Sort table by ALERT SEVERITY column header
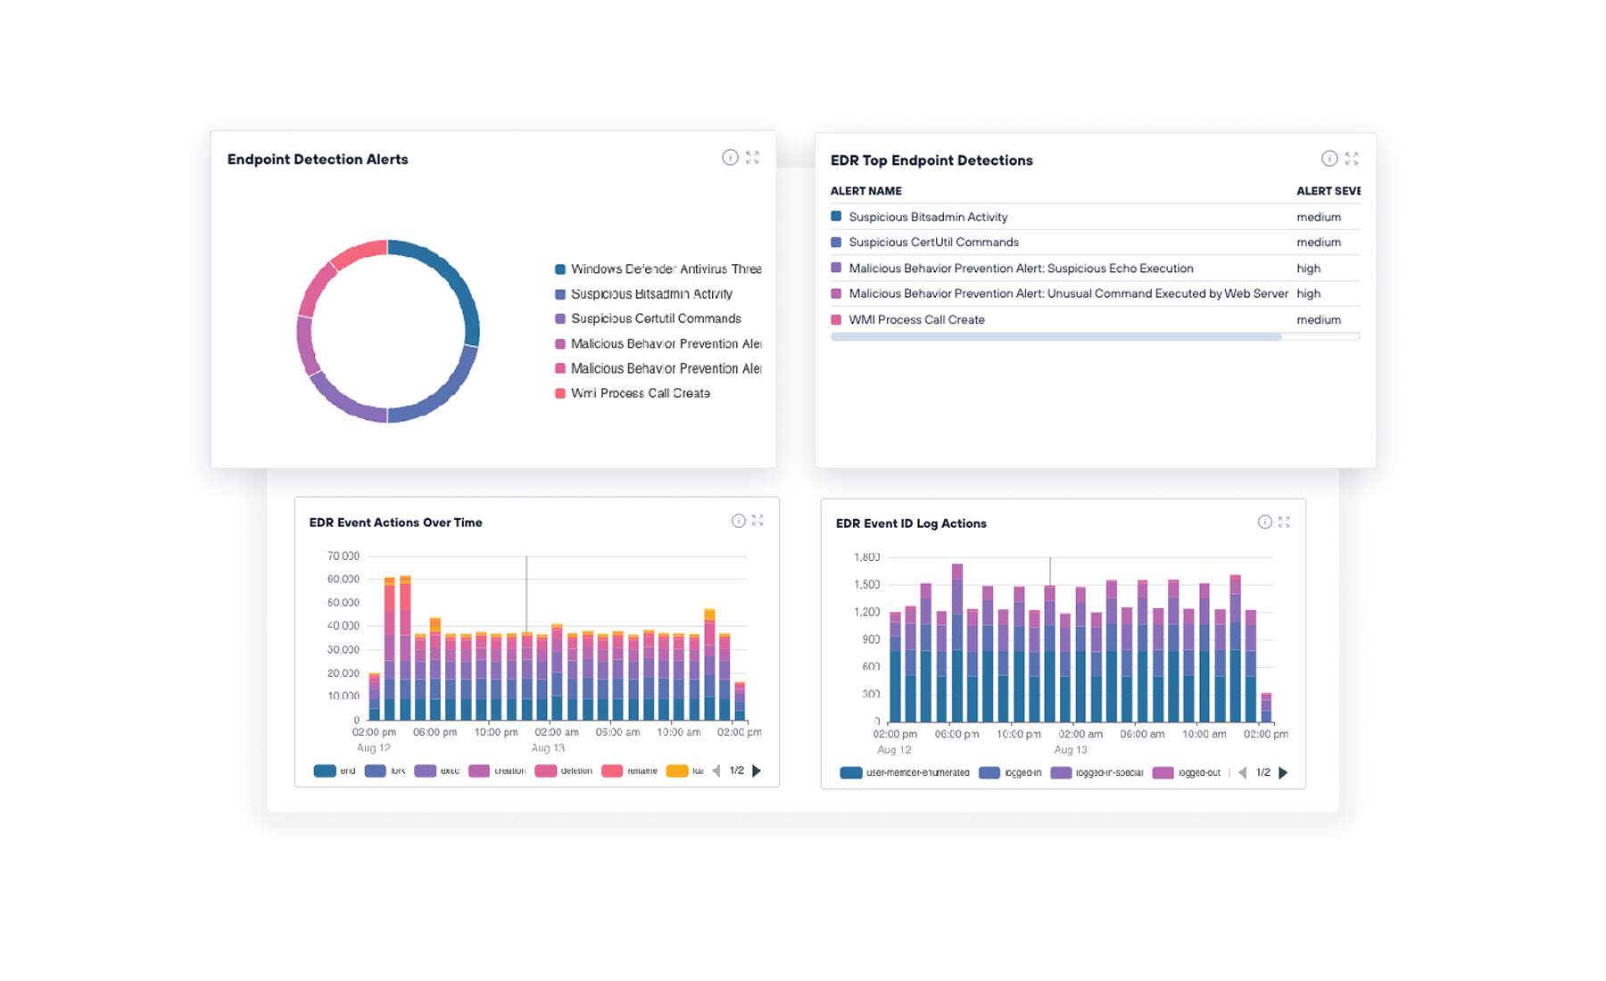Screen dimensions: 1606x981 (x=1329, y=191)
